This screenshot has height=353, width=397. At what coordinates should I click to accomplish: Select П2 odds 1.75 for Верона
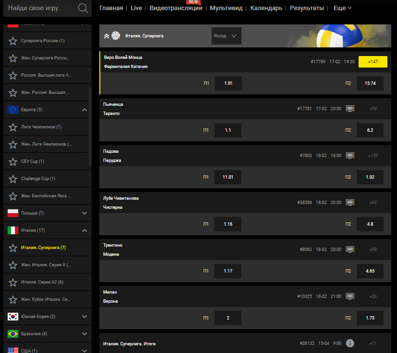pos(370,318)
